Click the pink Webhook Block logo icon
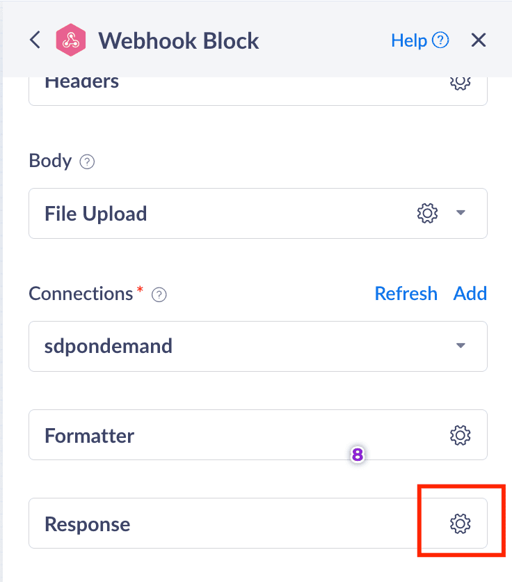The image size is (512, 582). (71, 40)
